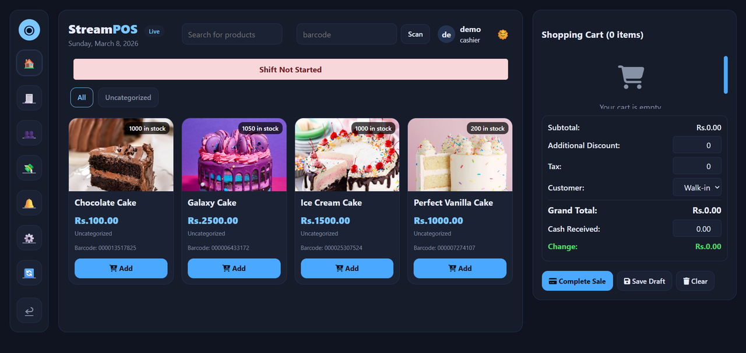Click the circular StreamPOS logo icon
This screenshot has height=353, width=746.
29,30
